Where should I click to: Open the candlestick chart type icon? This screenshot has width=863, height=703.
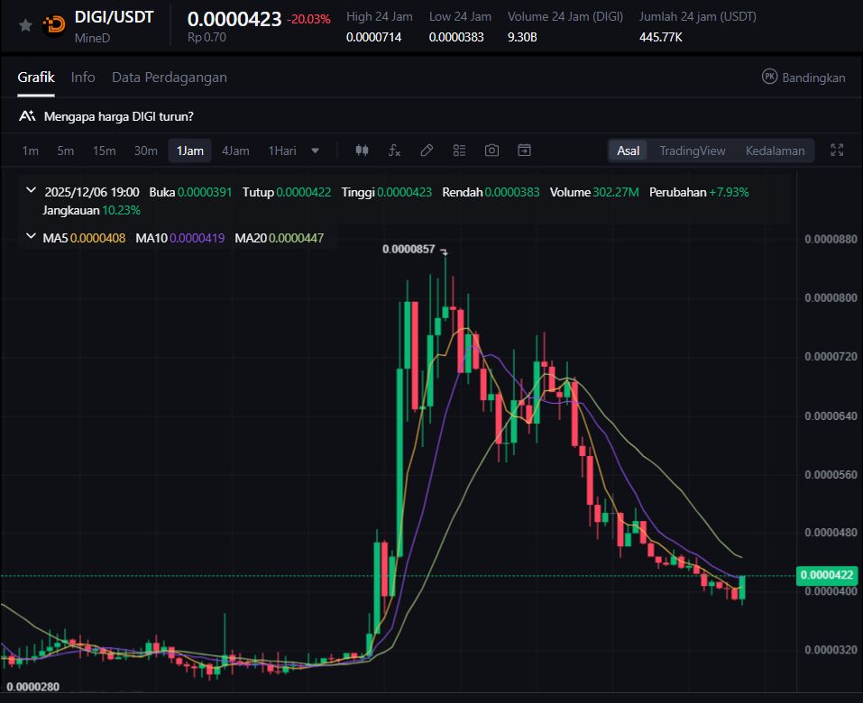[x=363, y=151]
